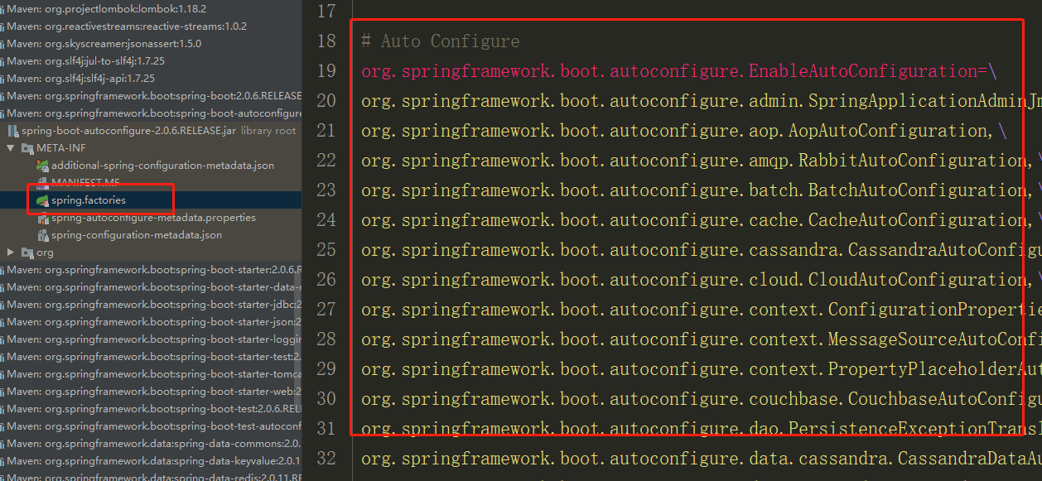
Task: Select Maven: org.skyscreamer:jsonassert:1.5.0 library
Action: (104, 43)
